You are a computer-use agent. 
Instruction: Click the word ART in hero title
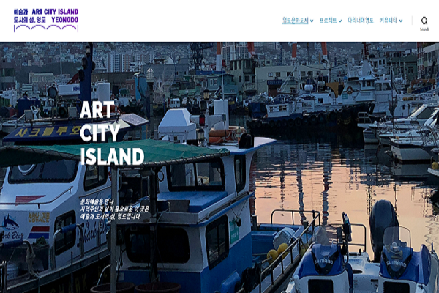click(x=97, y=110)
